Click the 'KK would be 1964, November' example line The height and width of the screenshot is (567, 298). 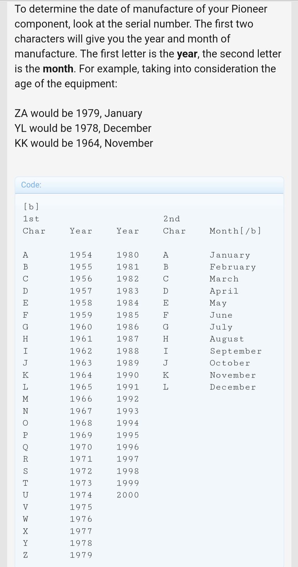(x=84, y=143)
